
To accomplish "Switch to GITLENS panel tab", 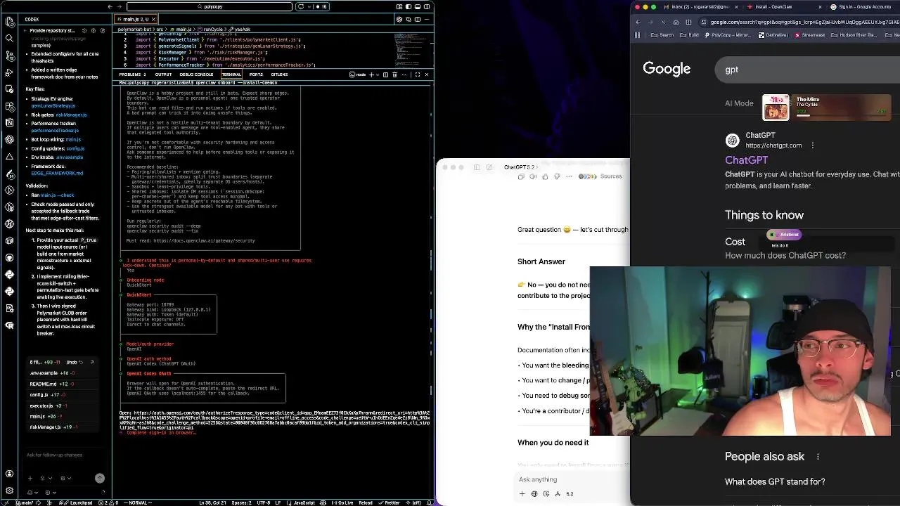I will 279,74.
